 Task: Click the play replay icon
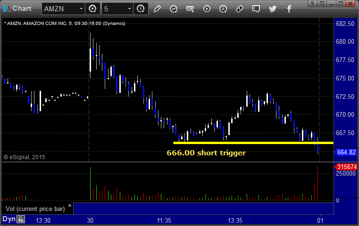click(207, 9)
